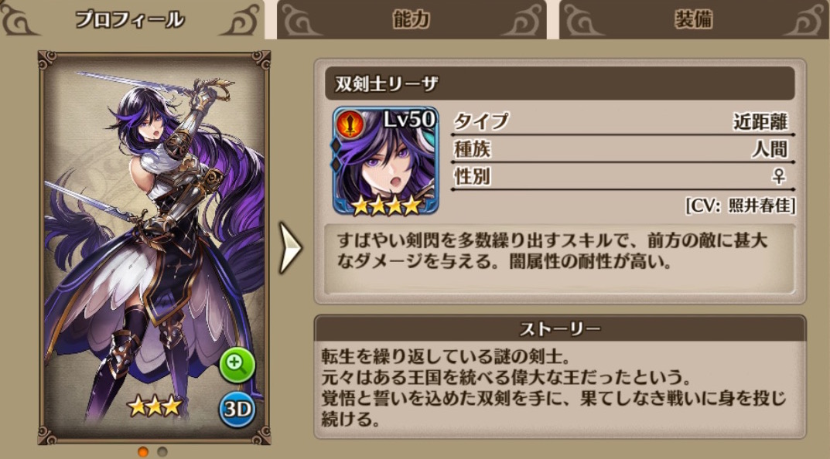Select the gray page indicator dot
The width and height of the screenshot is (830, 459).
[x=162, y=451]
